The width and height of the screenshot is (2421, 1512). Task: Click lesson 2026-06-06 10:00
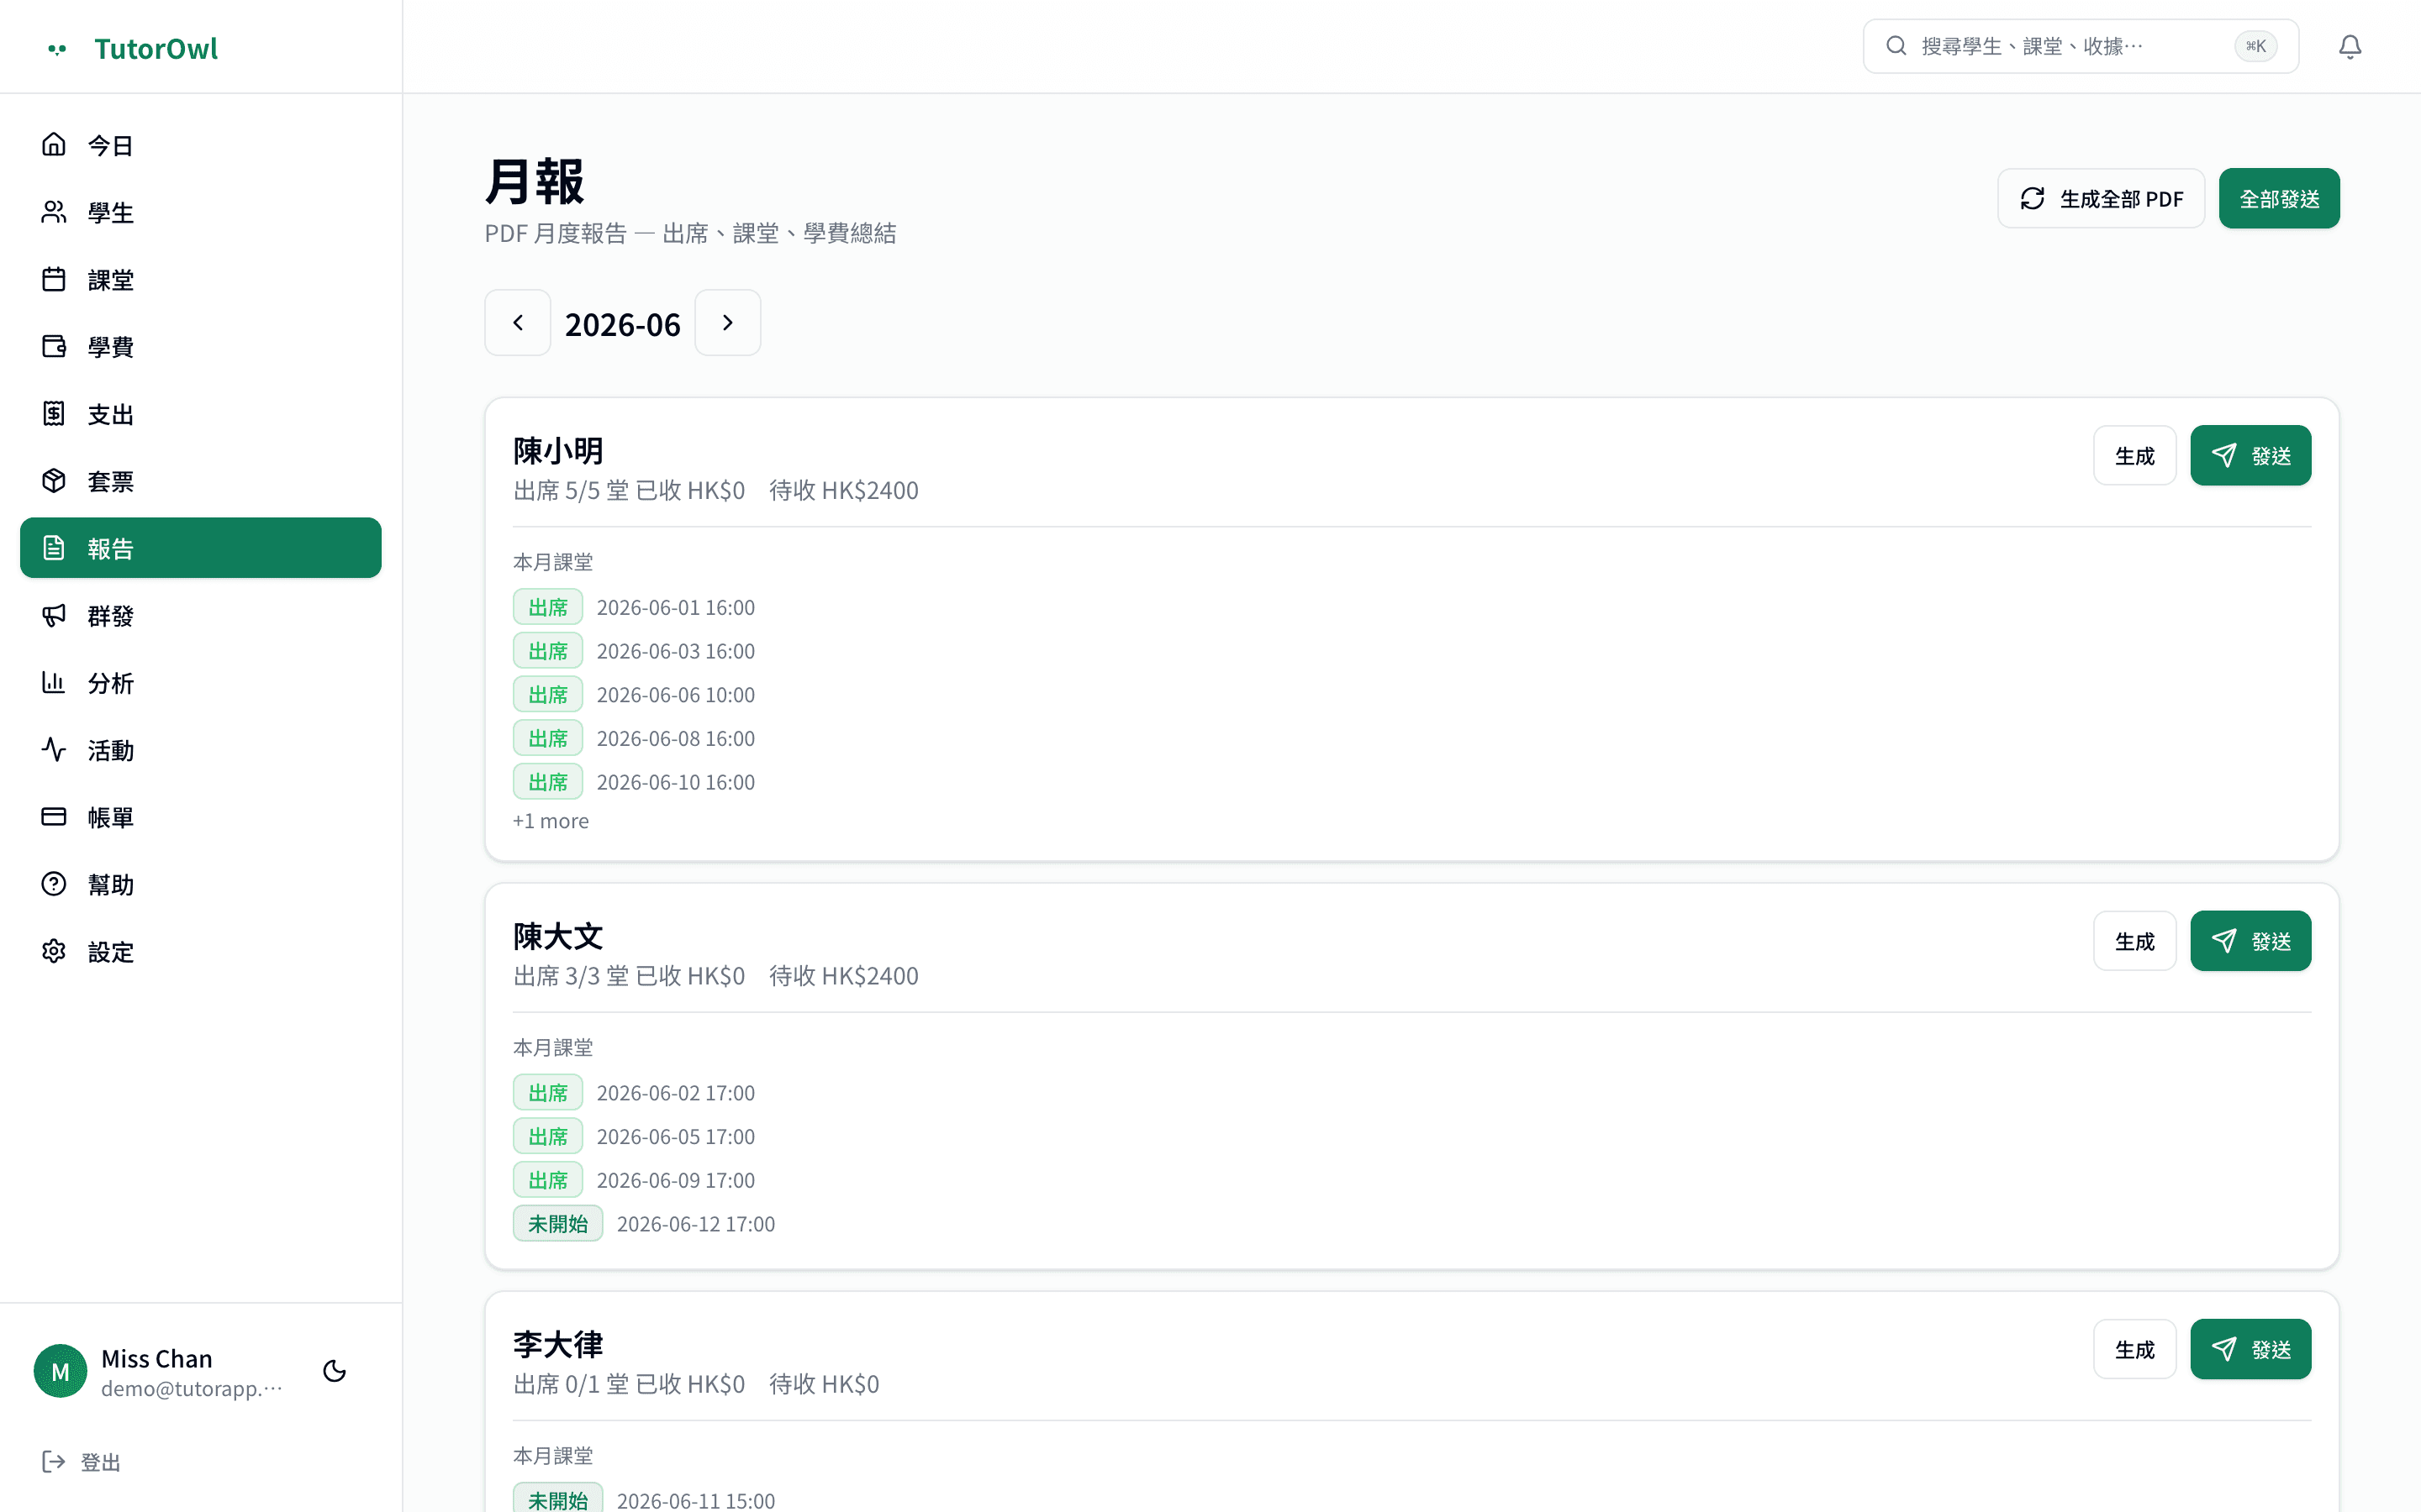(676, 695)
